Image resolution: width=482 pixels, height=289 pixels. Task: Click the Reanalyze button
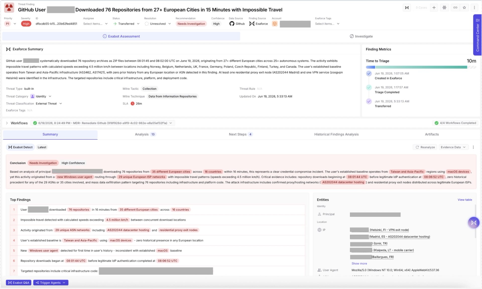[x=425, y=147]
